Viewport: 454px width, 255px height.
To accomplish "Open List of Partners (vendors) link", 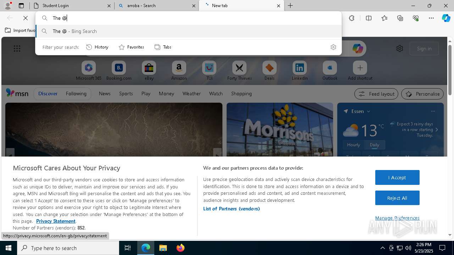I will (232, 209).
